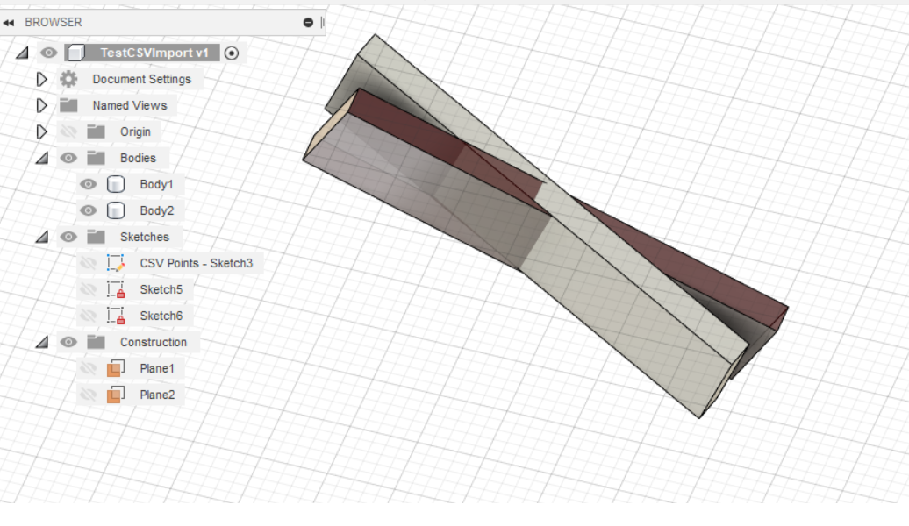The image size is (909, 526).
Task: Collapse the Browser panel using double arrows
Action: [8, 23]
